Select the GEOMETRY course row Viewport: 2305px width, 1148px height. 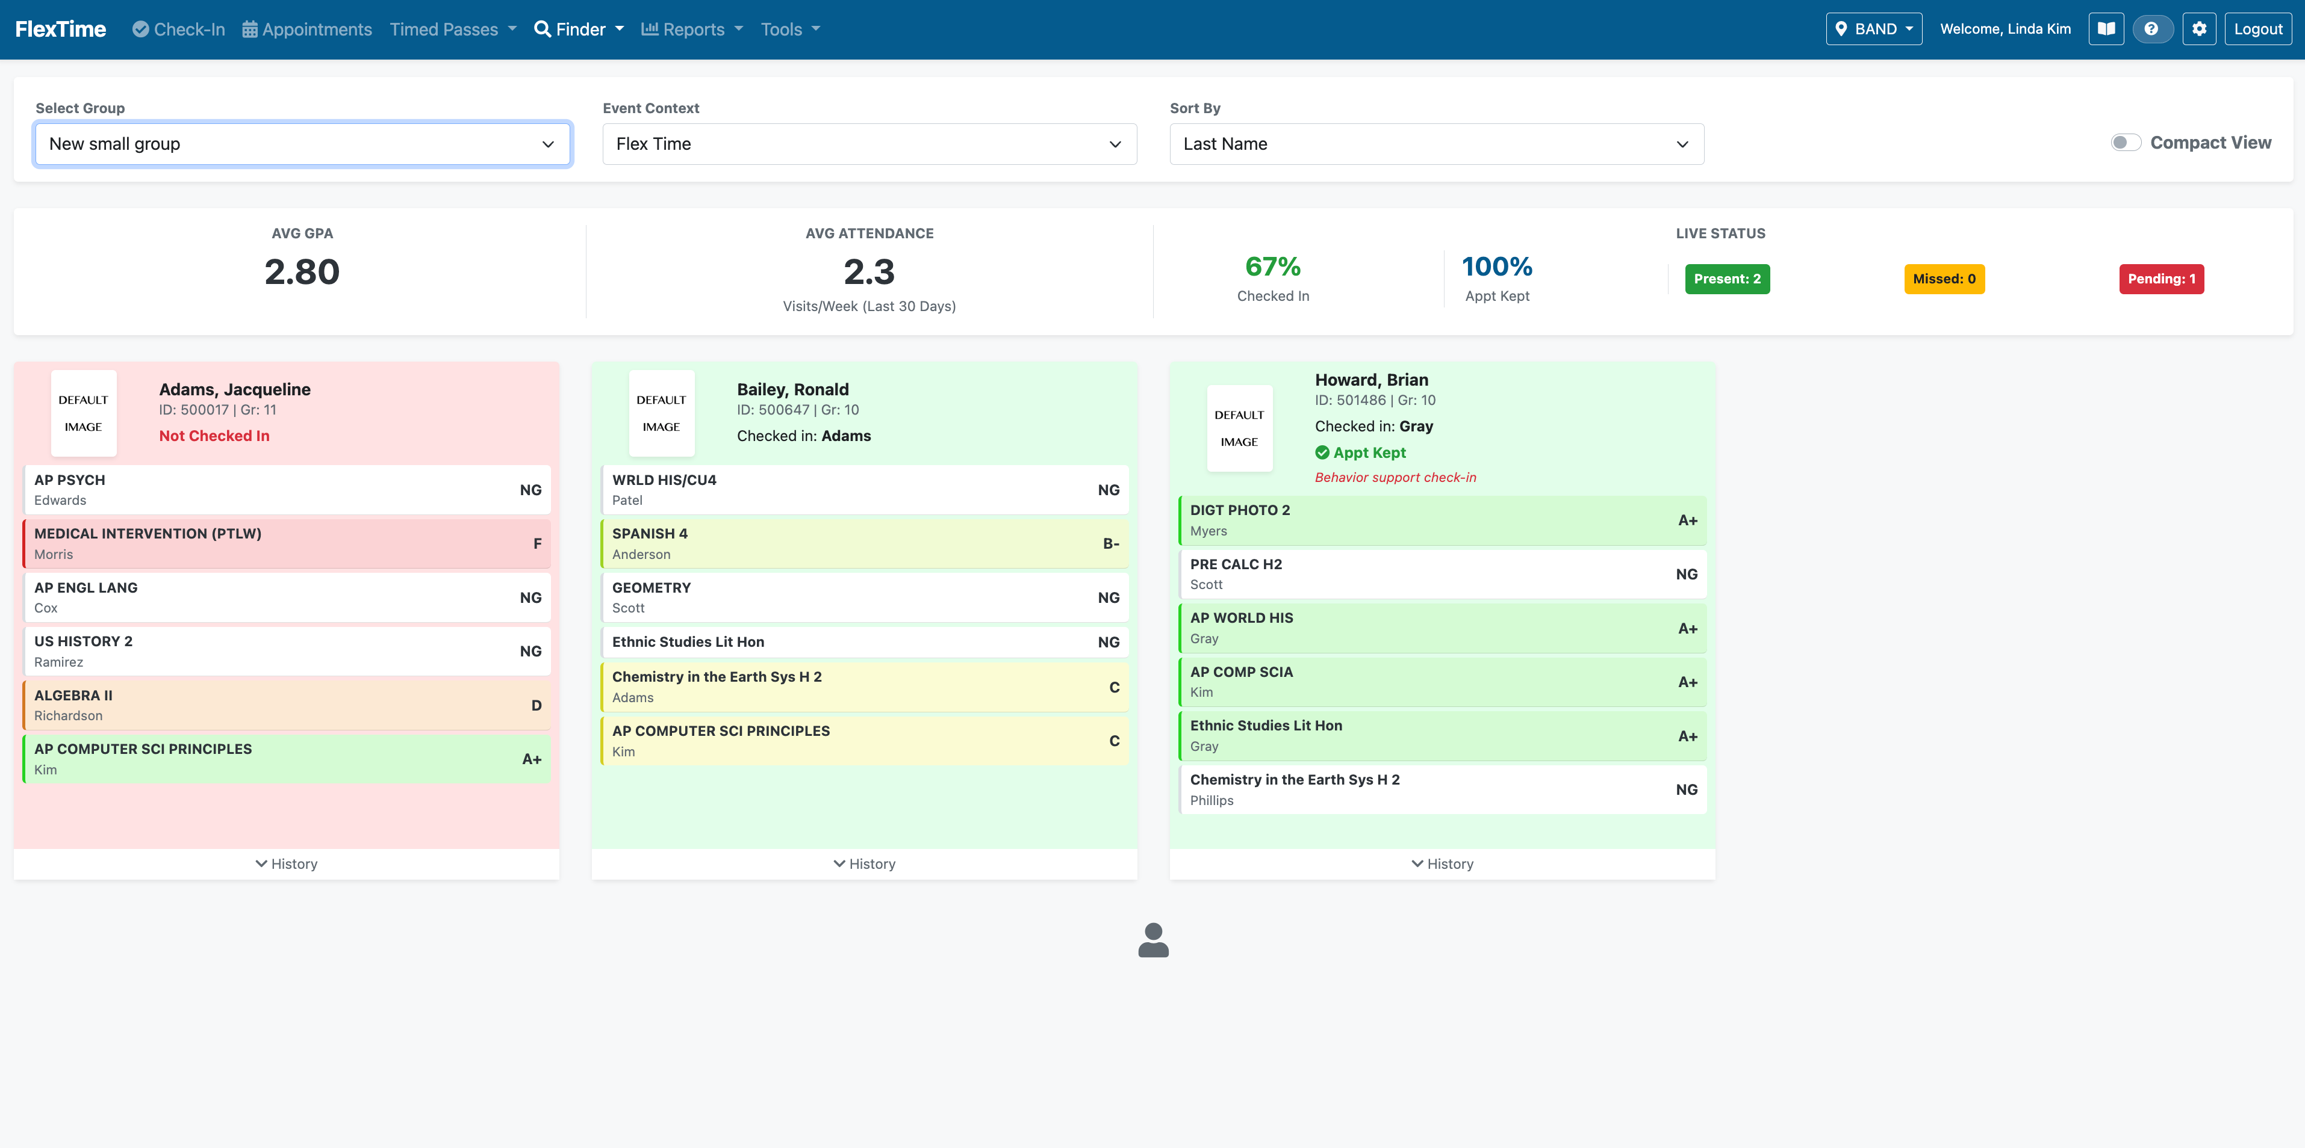[x=865, y=597]
